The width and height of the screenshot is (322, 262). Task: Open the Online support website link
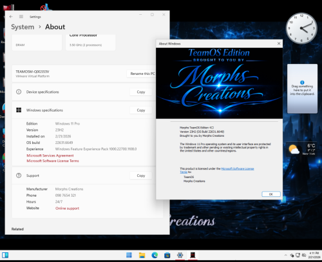[x=67, y=208]
